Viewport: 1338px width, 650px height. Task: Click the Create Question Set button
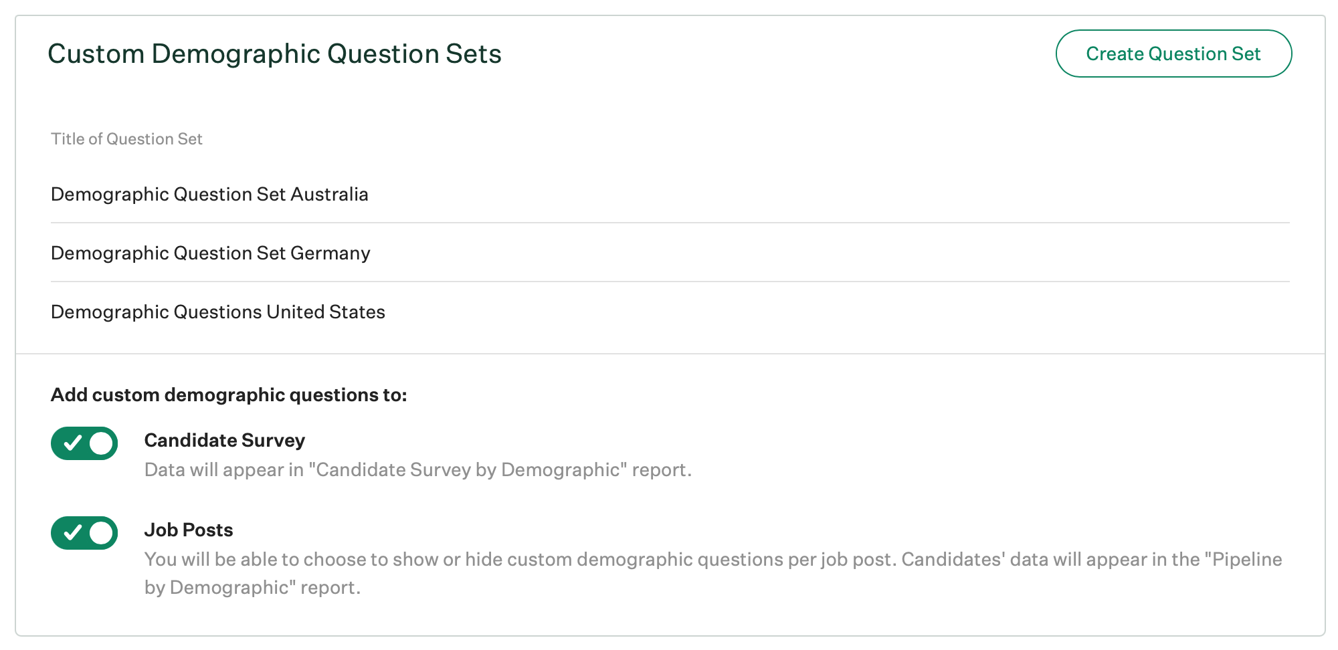click(1173, 53)
